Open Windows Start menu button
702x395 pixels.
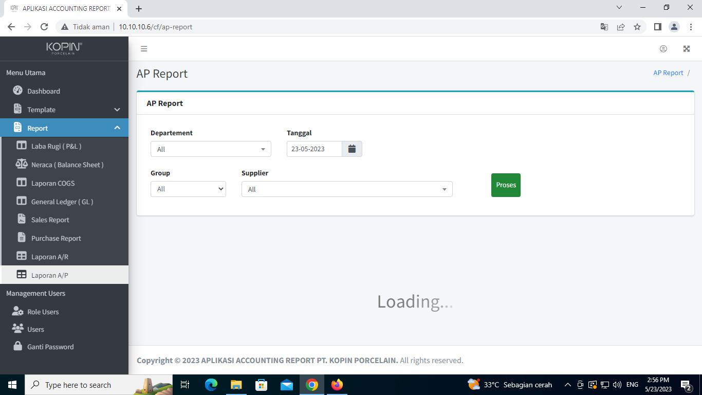point(12,385)
